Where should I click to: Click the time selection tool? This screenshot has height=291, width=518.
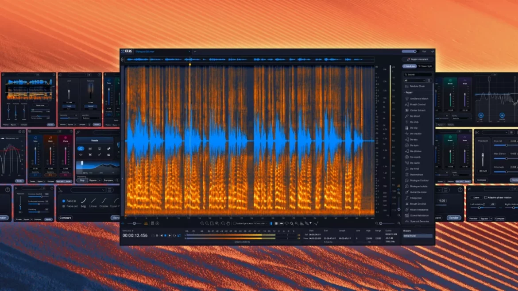[x=271, y=223]
